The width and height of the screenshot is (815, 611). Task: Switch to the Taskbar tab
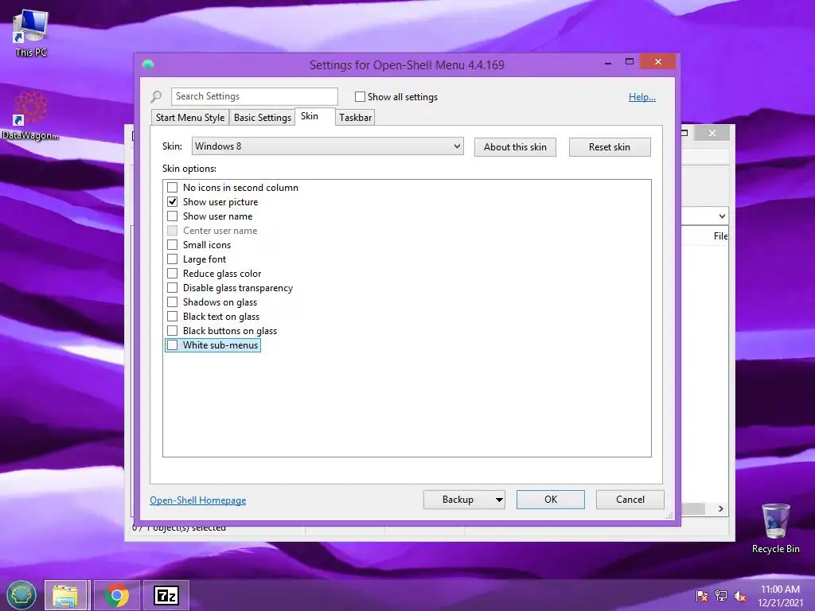356,118
